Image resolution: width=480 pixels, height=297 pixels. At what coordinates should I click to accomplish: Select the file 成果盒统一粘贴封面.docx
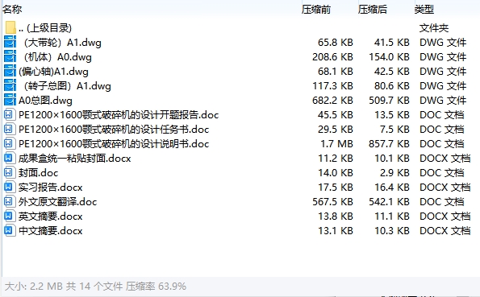pyautogui.click(x=75, y=159)
